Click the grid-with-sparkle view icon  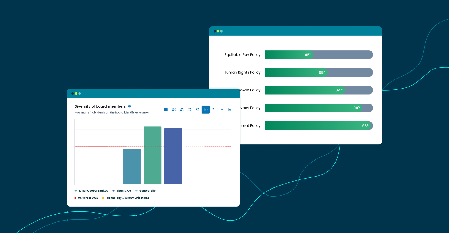click(182, 110)
